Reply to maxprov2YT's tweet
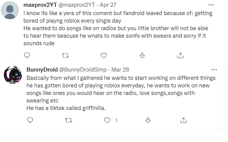Screen dimensions: 228x142 click(27, 55)
